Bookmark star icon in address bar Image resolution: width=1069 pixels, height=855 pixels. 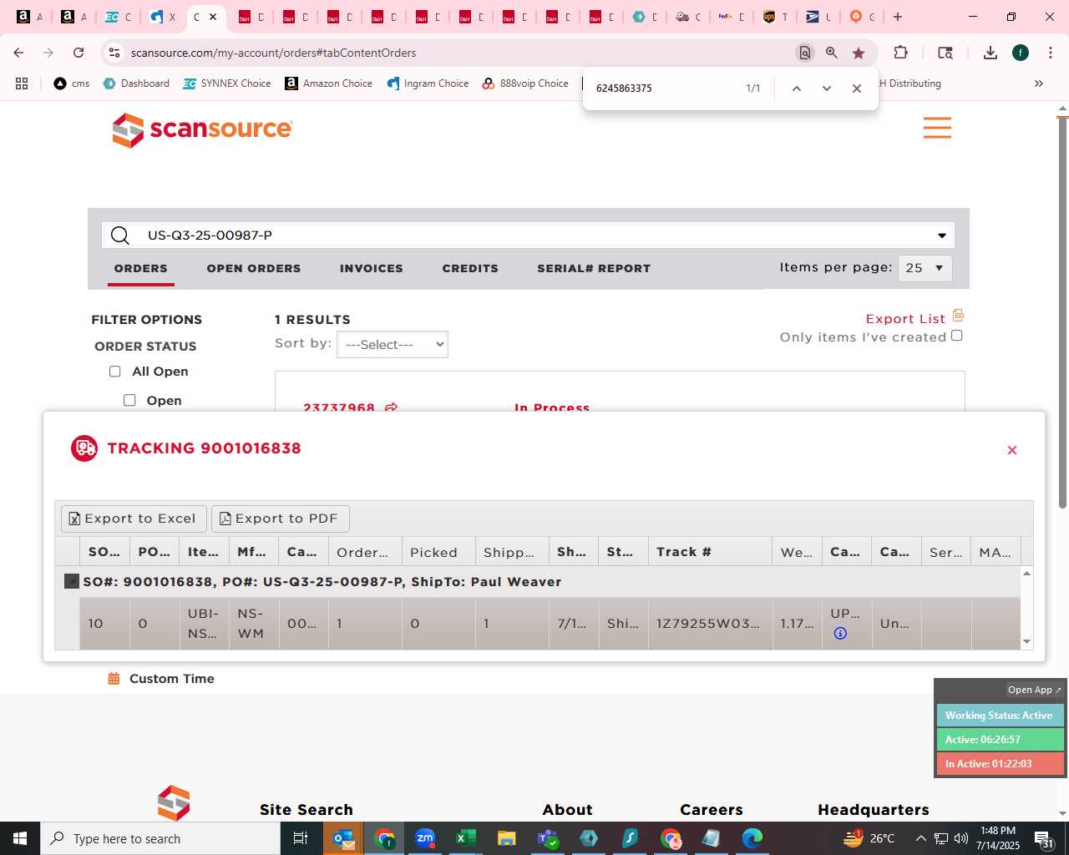[859, 53]
